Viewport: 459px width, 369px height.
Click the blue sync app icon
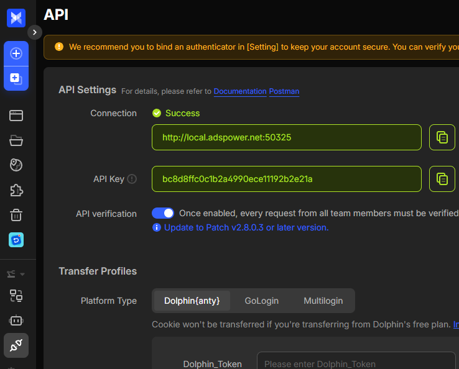point(16,239)
